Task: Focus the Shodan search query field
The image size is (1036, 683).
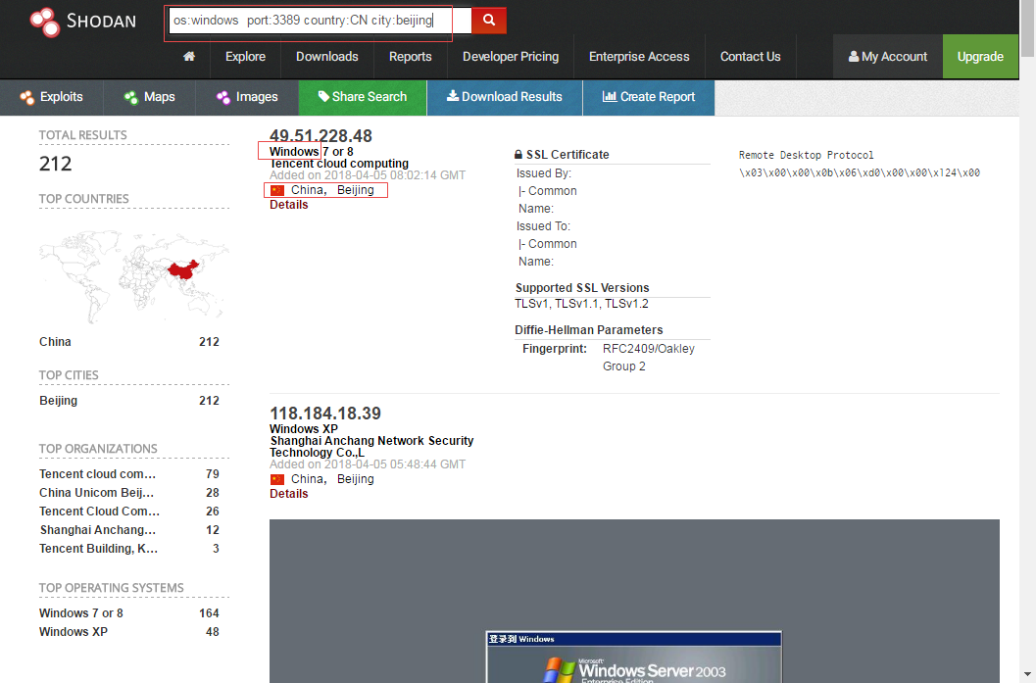Action: 321,21
